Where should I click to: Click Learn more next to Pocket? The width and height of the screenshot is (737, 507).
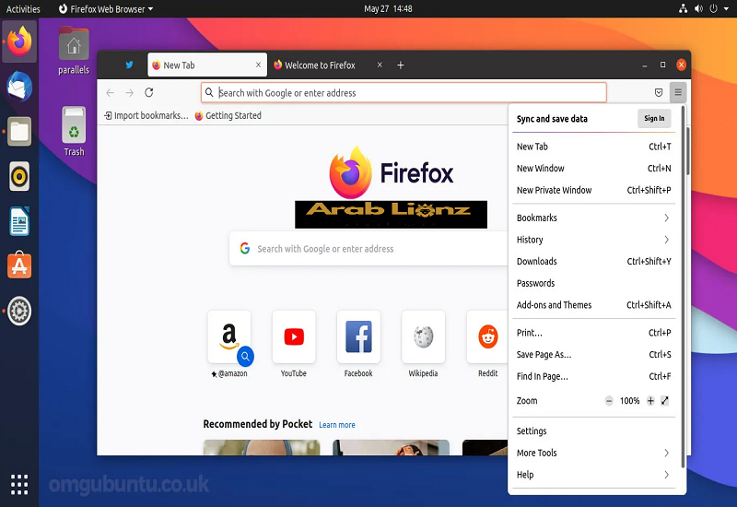[337, 425]
